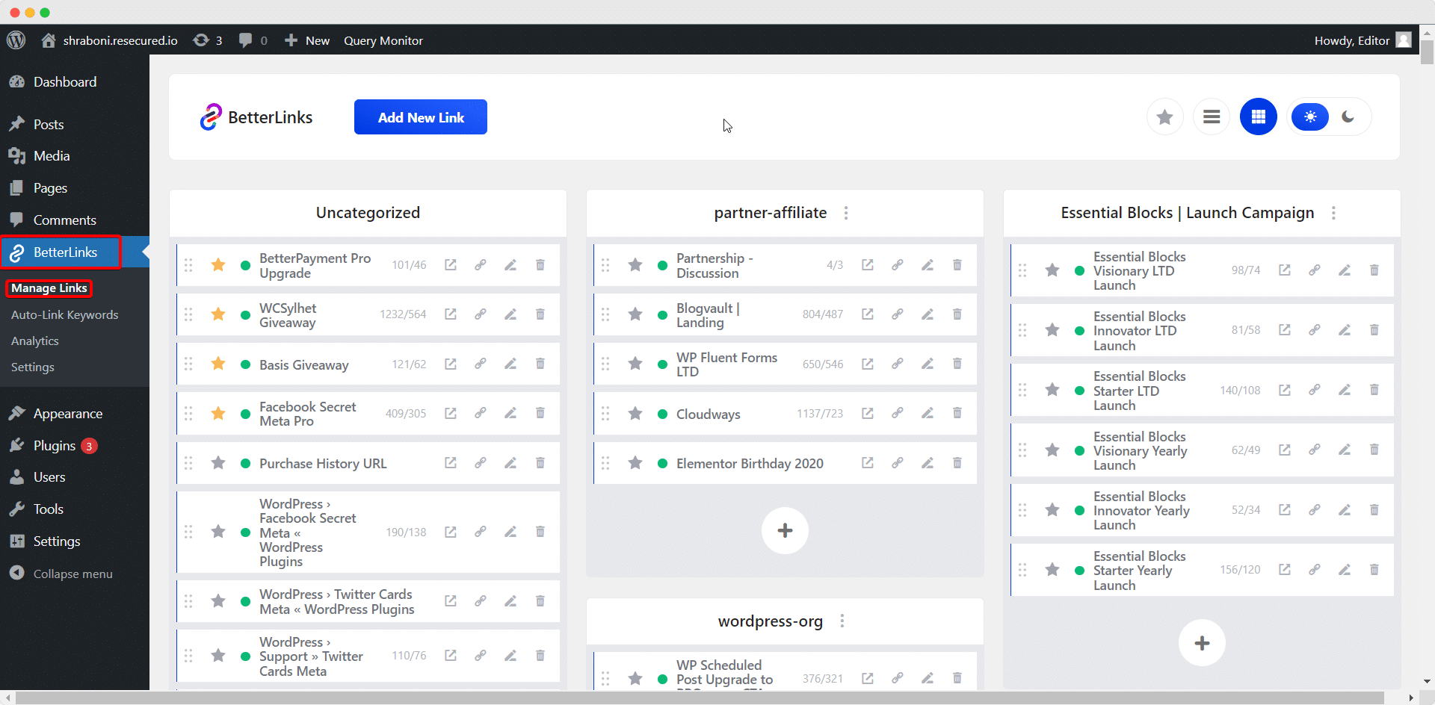Filter links by favorites star icon
Screen dimensions: 1435x705
[1164, 117]
